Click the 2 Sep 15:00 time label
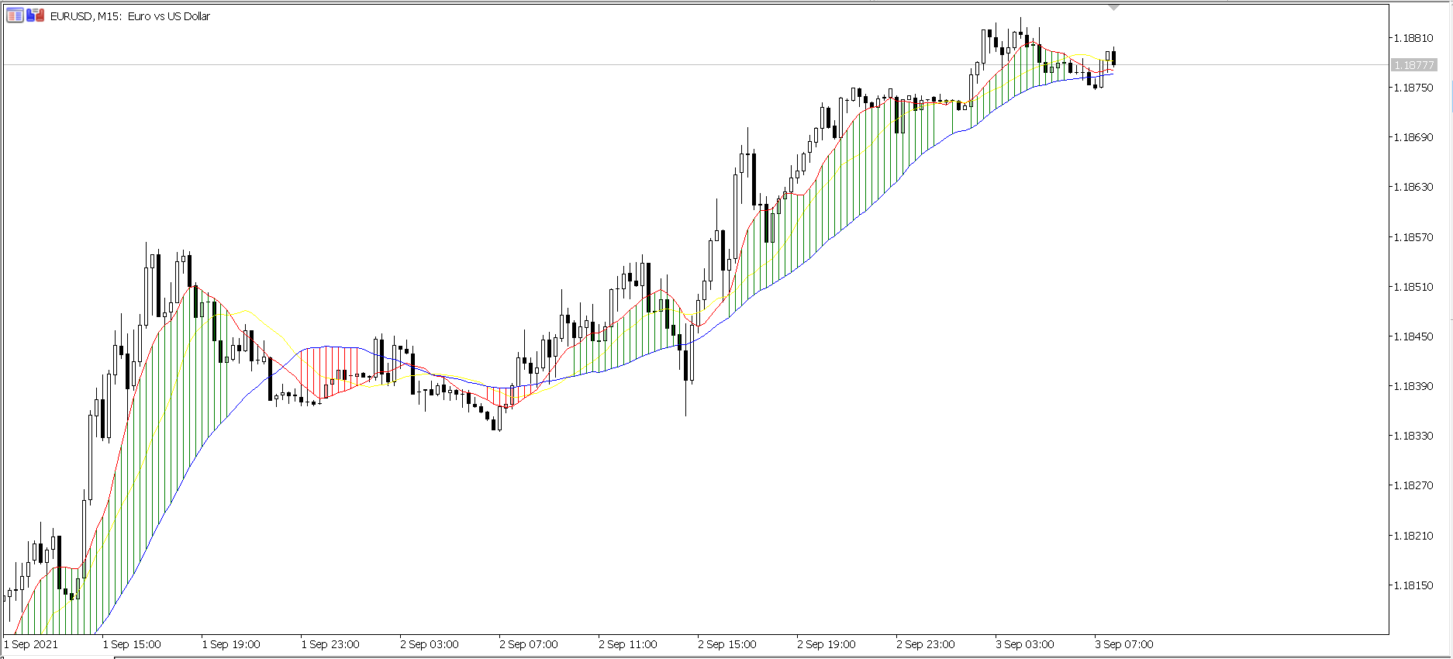Image resolution: width=1453 pixels, height=659 pixels. pos(727,644)
